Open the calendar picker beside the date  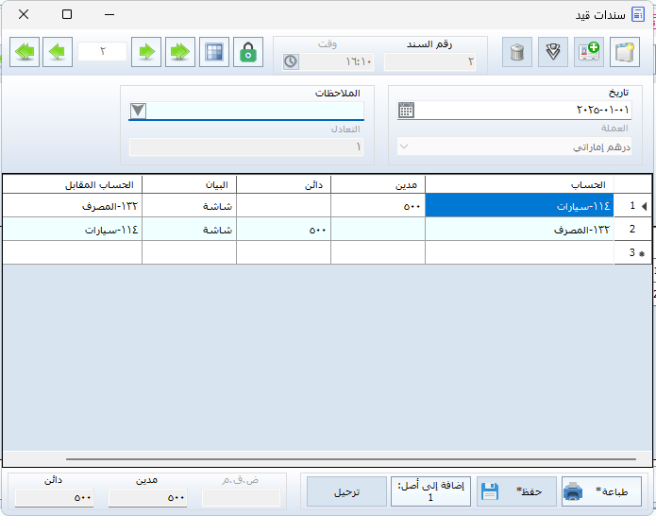(x=406, y=110)
